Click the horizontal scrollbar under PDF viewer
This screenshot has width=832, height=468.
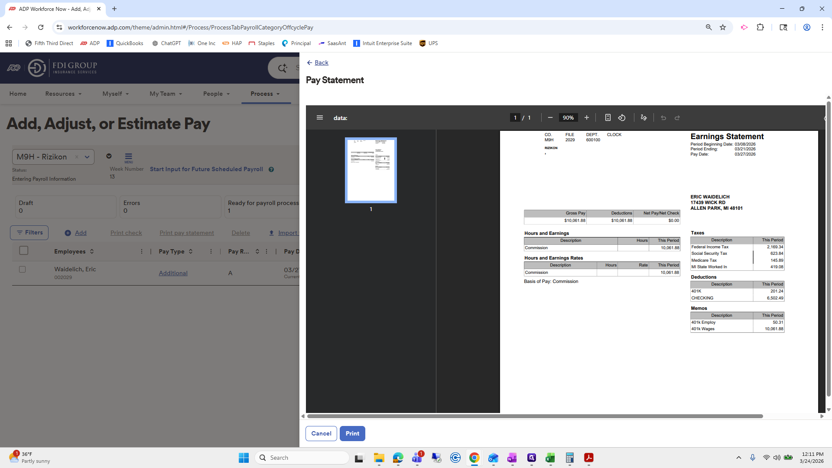[535, 416]
